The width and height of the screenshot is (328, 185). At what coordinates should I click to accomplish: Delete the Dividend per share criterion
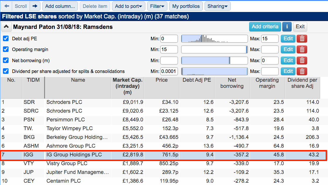tap(302, 71)
